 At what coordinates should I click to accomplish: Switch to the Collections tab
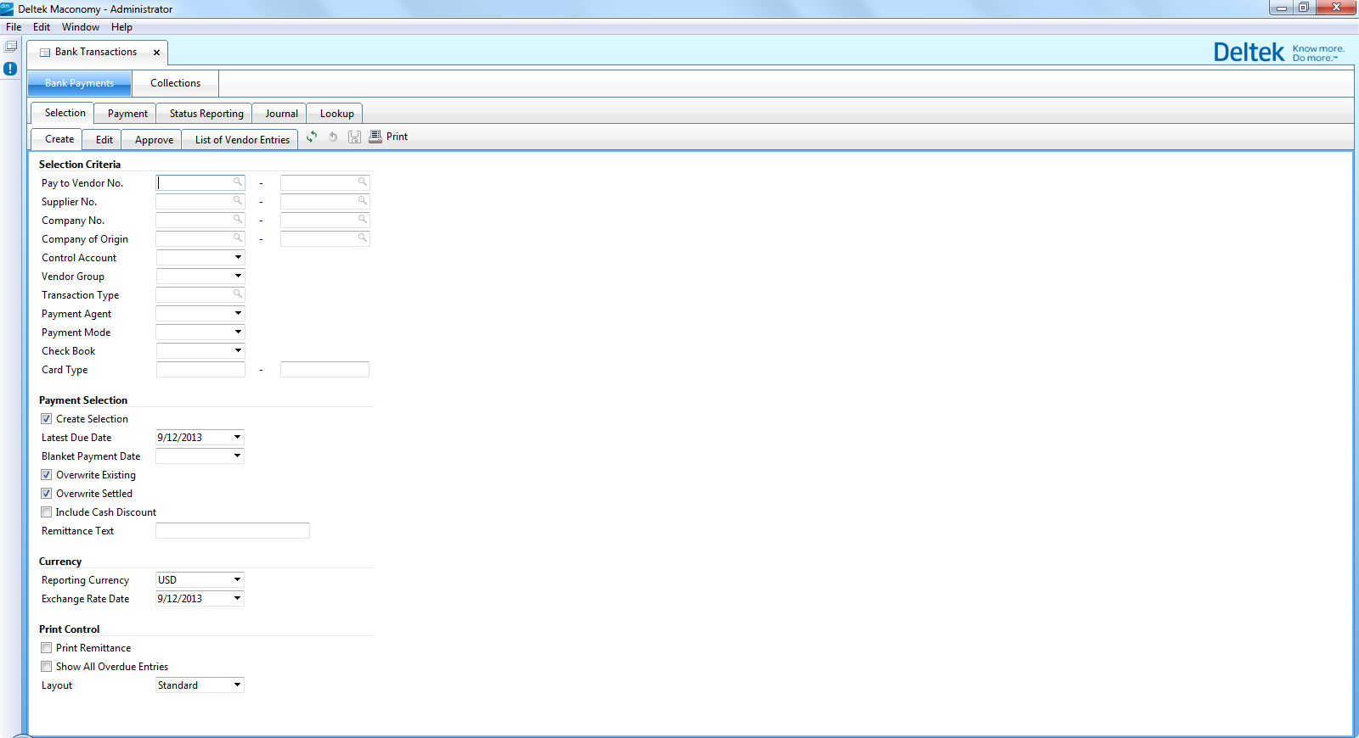[176, 83]
